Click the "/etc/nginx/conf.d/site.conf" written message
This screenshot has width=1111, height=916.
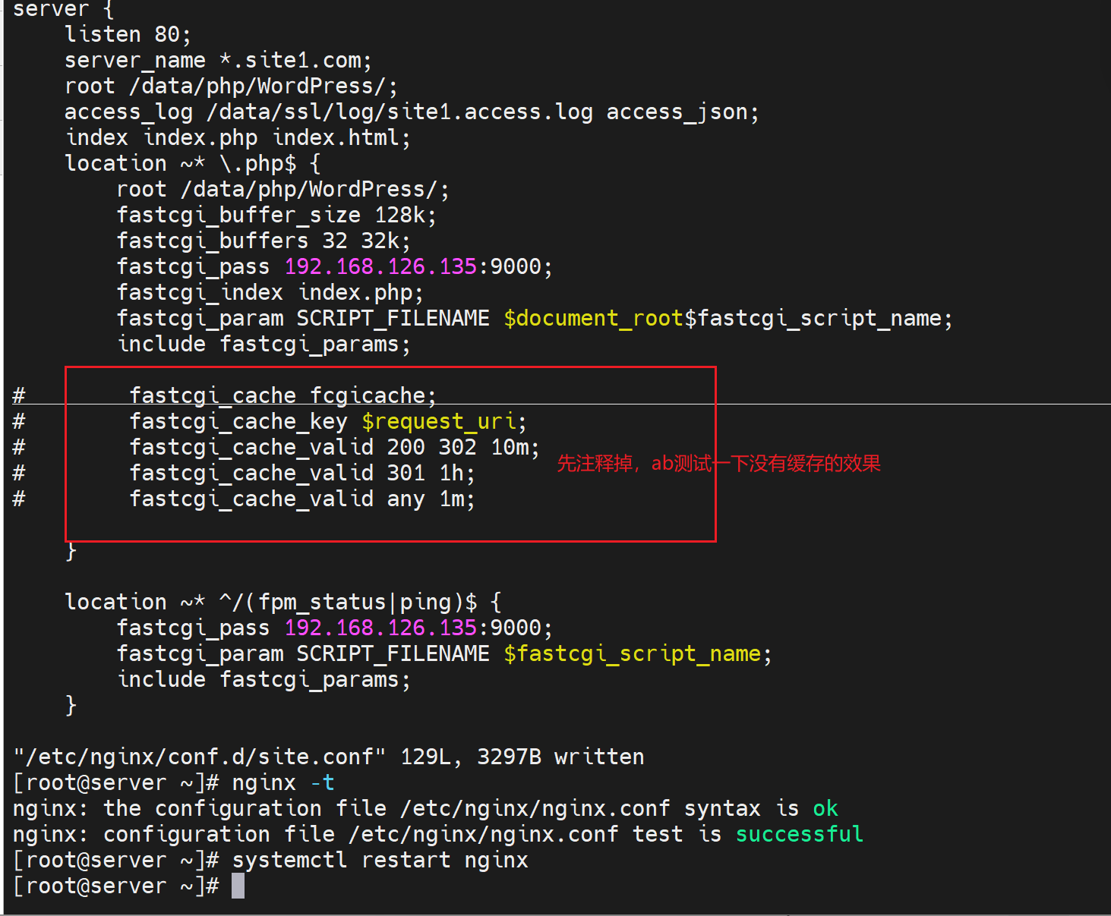(329, 757)
